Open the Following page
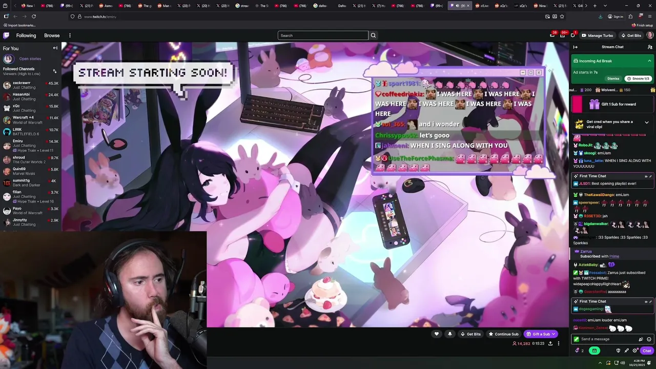This screenshot has width=656, height=369. coord(26,35)
